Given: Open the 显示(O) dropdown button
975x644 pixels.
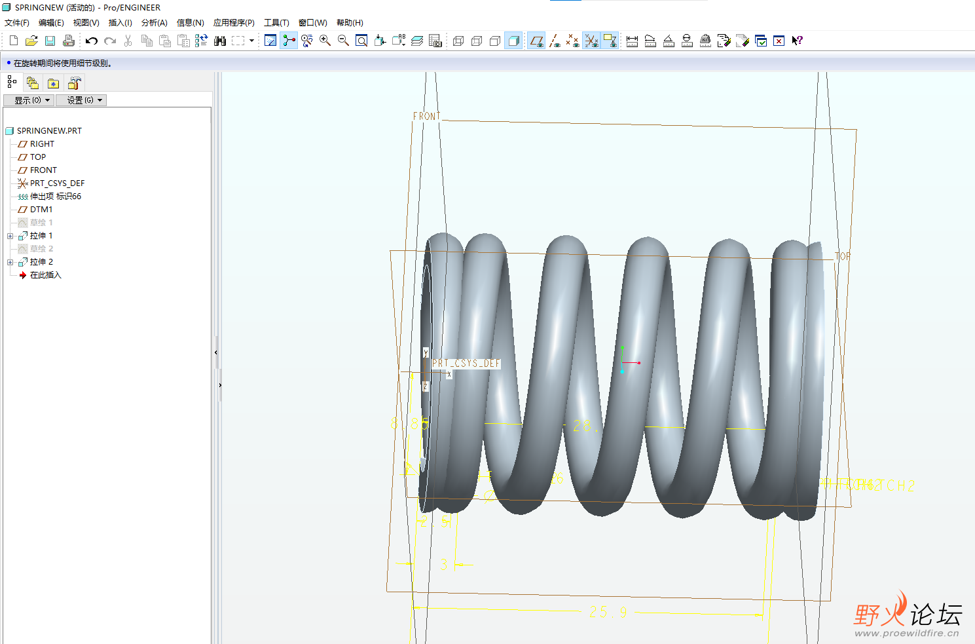Looking at the screenshot, I should coord(29,100).
